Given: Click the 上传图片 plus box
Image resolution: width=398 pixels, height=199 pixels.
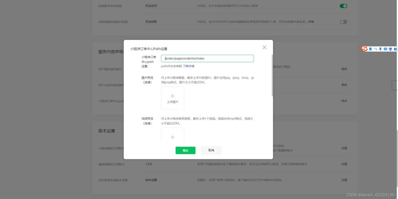Looking at the screenshot, I should pos(172,98).
